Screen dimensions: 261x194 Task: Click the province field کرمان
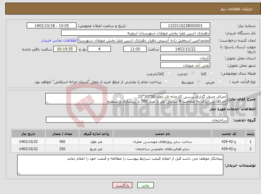(185, 58)
